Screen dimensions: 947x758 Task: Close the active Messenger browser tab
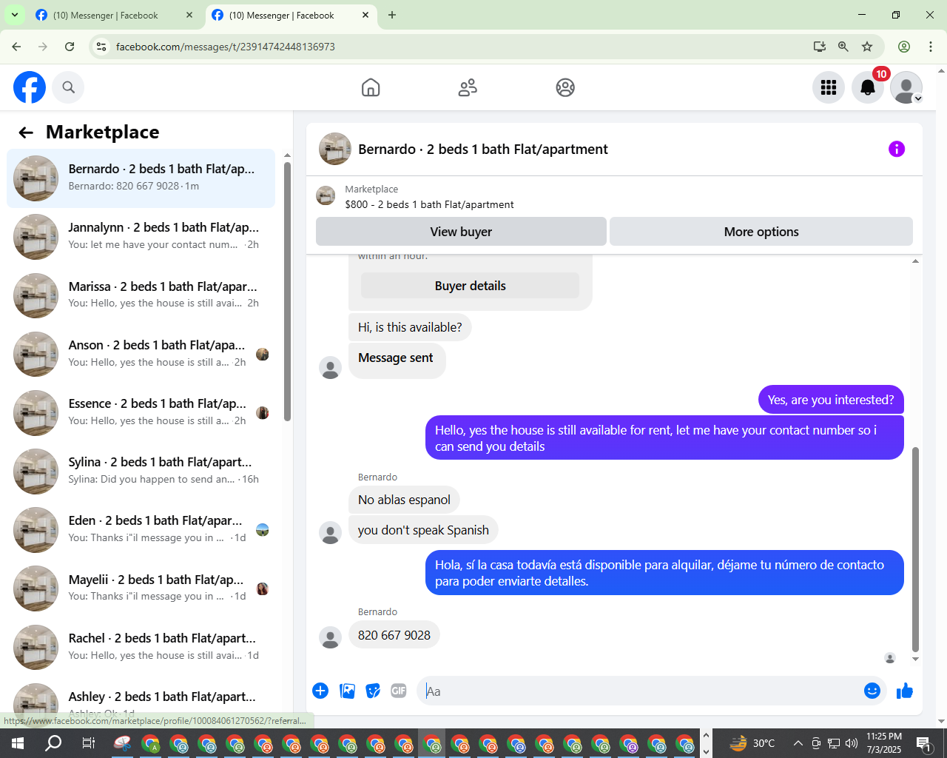[365, 15]
